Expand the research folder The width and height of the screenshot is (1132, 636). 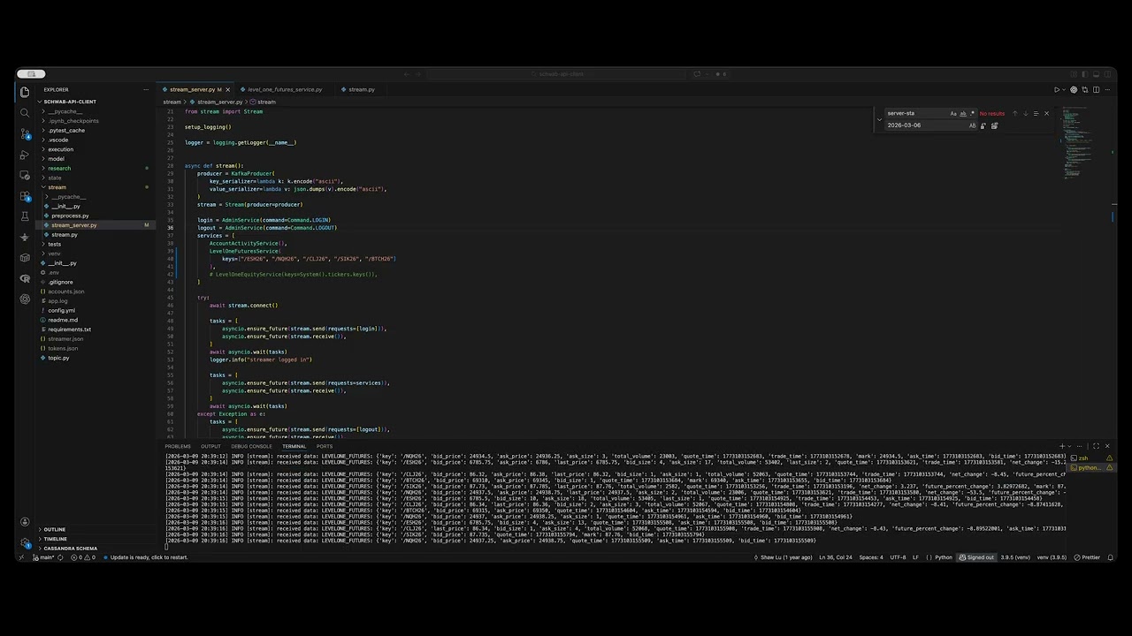[x=59, y=168]
